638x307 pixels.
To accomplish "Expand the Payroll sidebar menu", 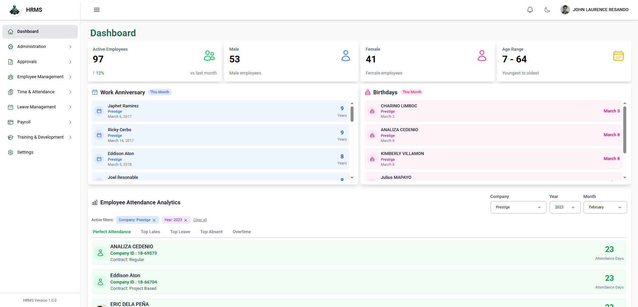I will (40, 122).
